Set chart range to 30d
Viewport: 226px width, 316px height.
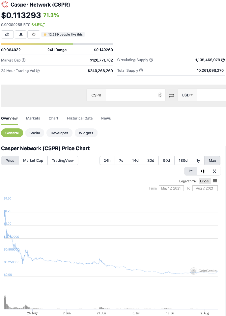click(x=151, y=161)
